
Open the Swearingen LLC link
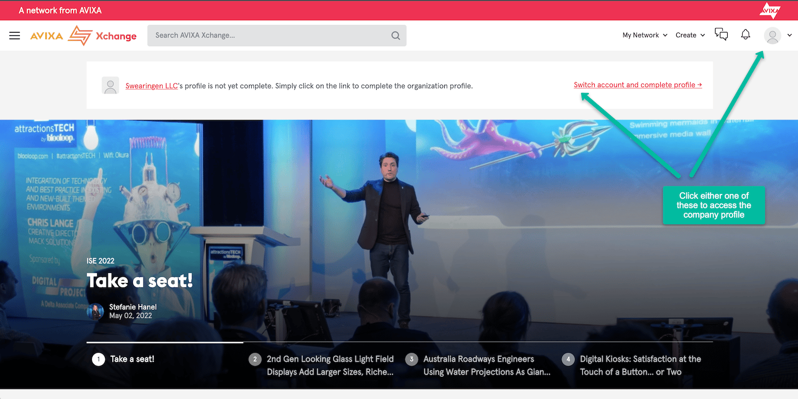click(152, 86)
